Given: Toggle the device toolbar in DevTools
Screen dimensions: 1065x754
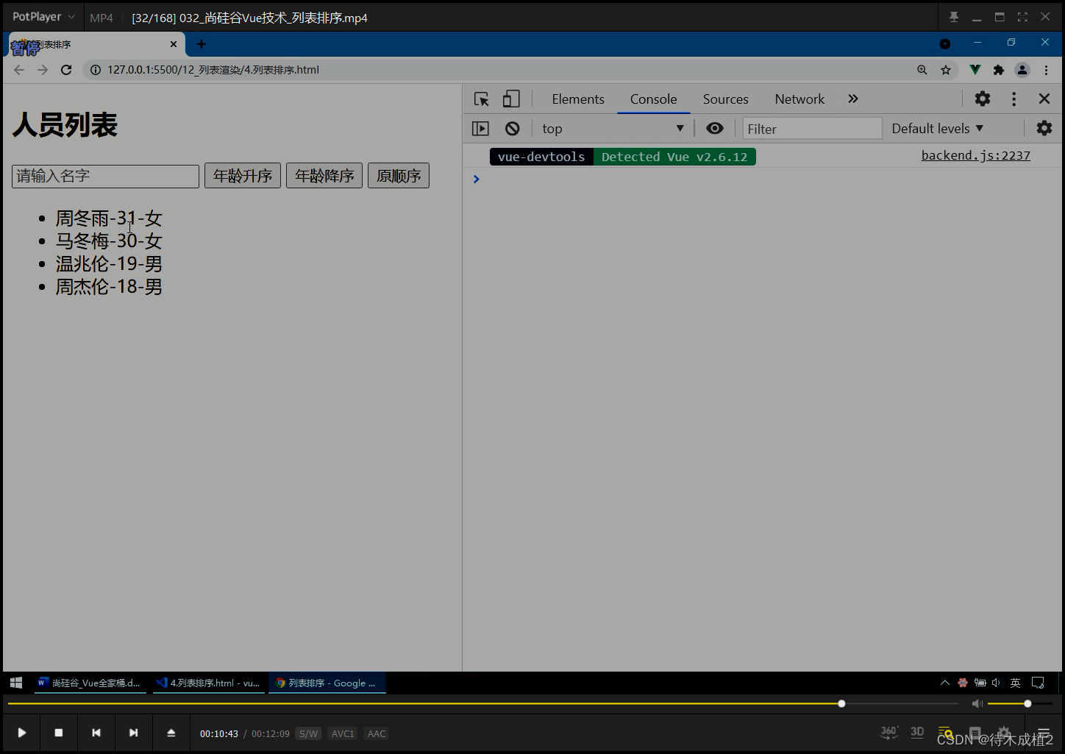Looking at the screenshot, I should click(511, 99).
